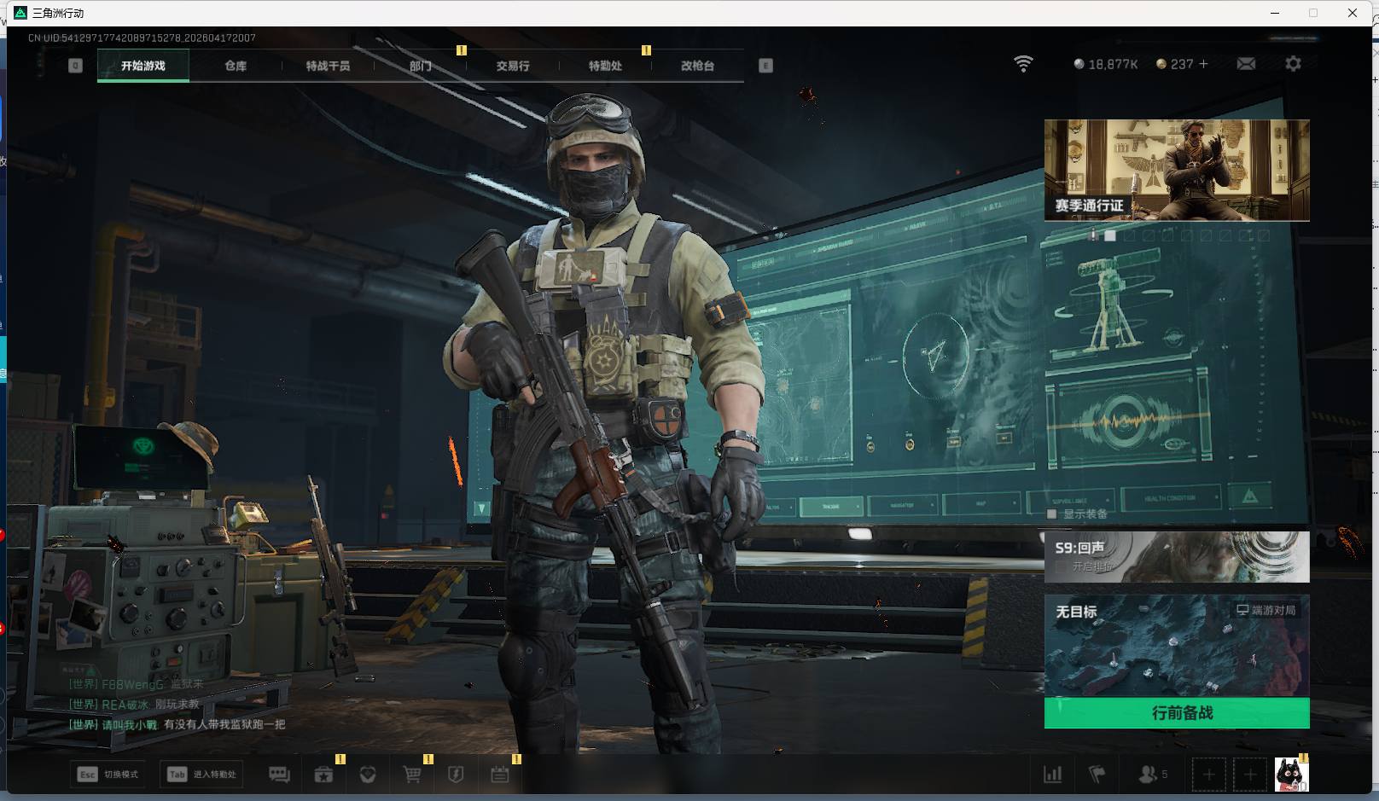Image resolution: width=1379 pixels, height=801 pixels.
Task: Open the mail envelope icon
Action: (x=1246, y=64)
